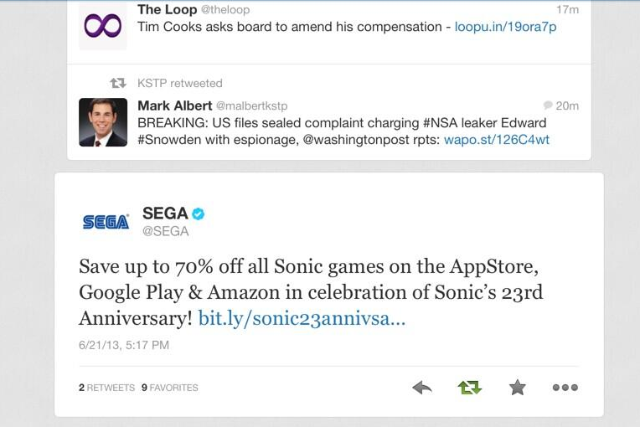Select The Loop account name

tap(167, 9)
